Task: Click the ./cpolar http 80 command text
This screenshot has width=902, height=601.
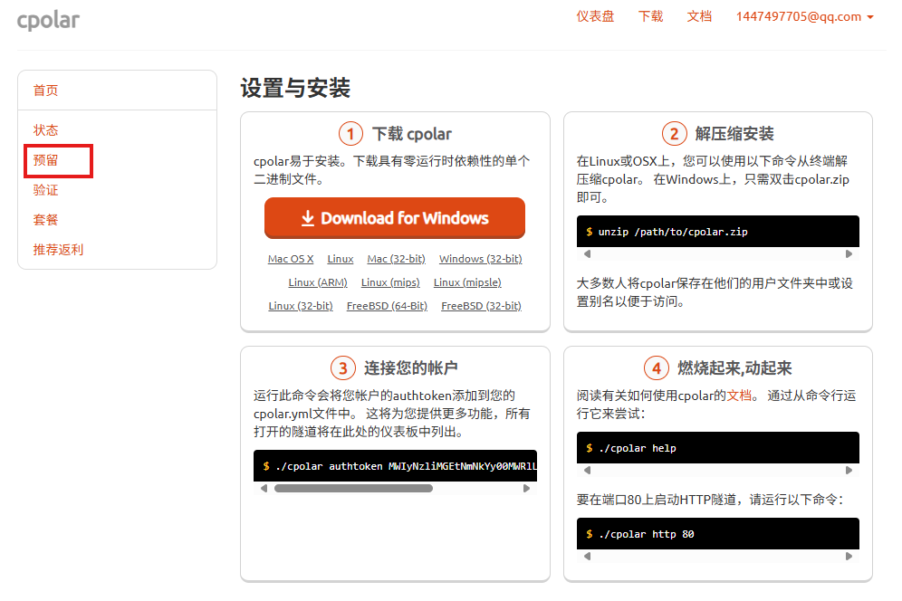Action: click(x=646, y=534)
